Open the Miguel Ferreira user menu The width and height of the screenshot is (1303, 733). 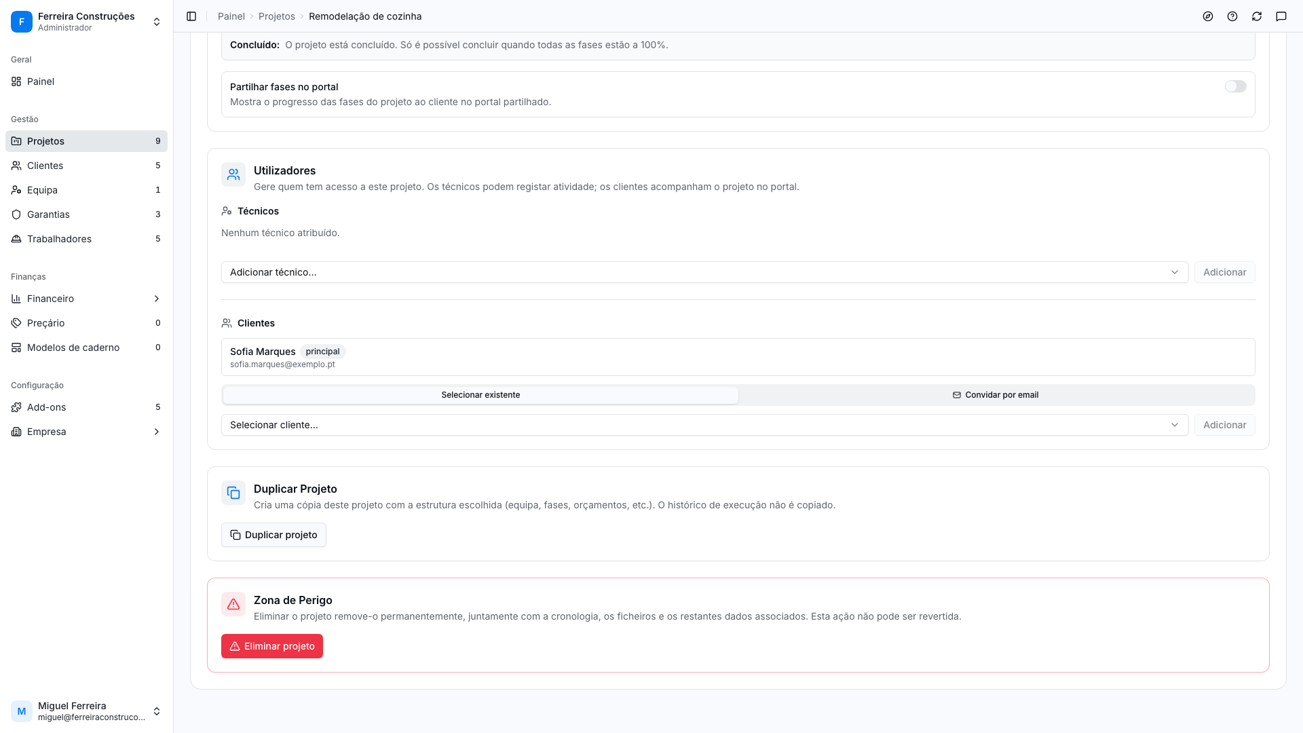point(86,711)
